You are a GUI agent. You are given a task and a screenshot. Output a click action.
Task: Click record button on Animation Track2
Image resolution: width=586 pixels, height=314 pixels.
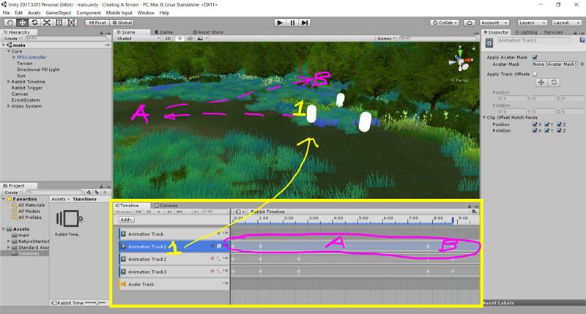(212, 259)
